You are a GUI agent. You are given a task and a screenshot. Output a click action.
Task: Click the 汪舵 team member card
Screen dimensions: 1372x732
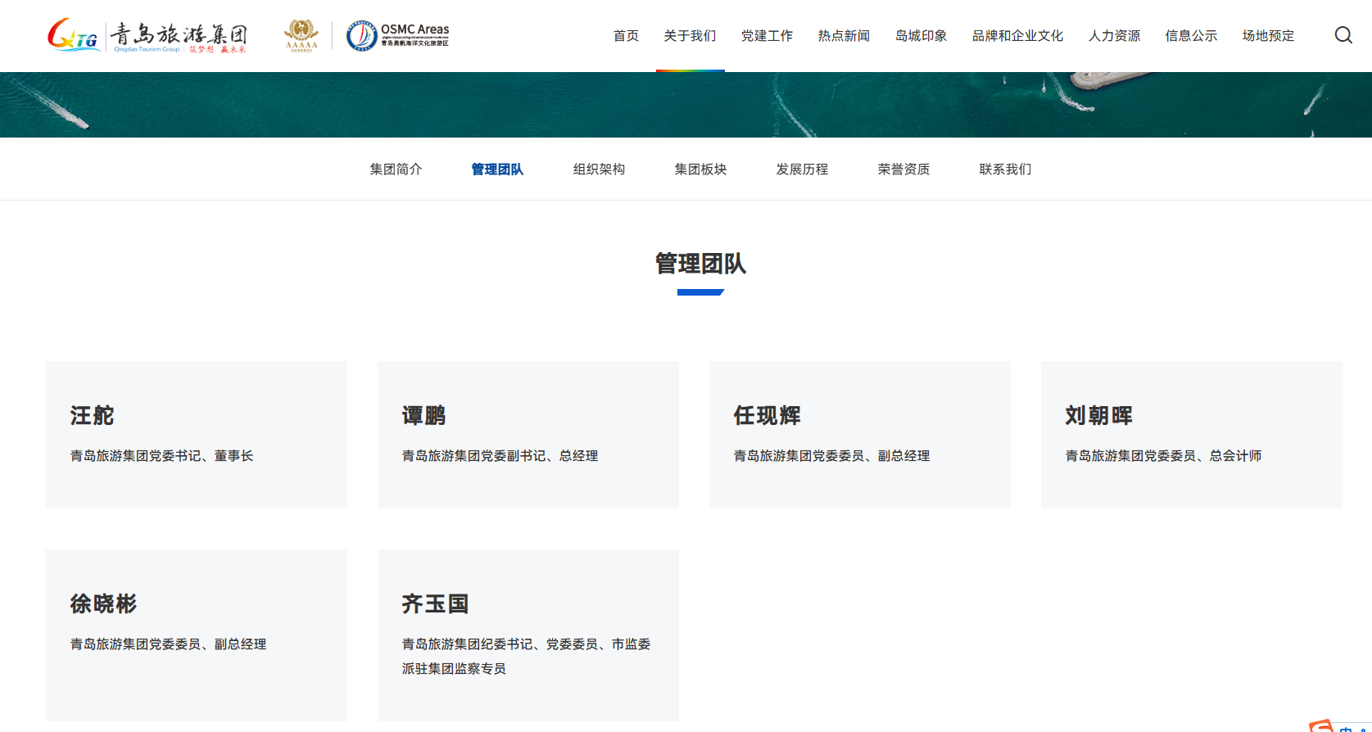[197, 435]
